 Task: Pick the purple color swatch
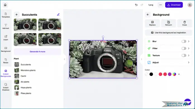point(170,74)
